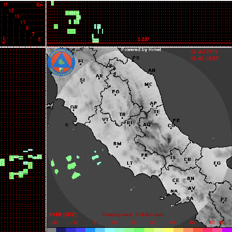Click the "BN" city label
The height and width of the screenshot is (232, 232).
191,179
